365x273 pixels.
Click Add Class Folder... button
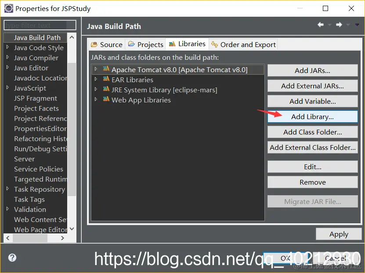tap(312, 132)
